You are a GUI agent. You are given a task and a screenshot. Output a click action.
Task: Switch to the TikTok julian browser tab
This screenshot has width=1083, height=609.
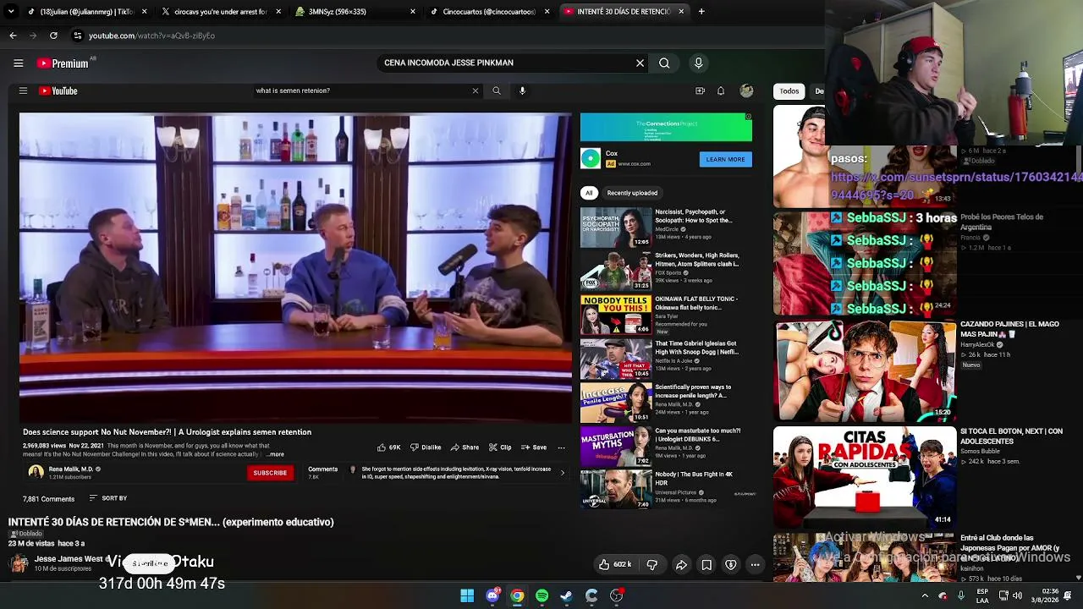click(x=86, y=12)
